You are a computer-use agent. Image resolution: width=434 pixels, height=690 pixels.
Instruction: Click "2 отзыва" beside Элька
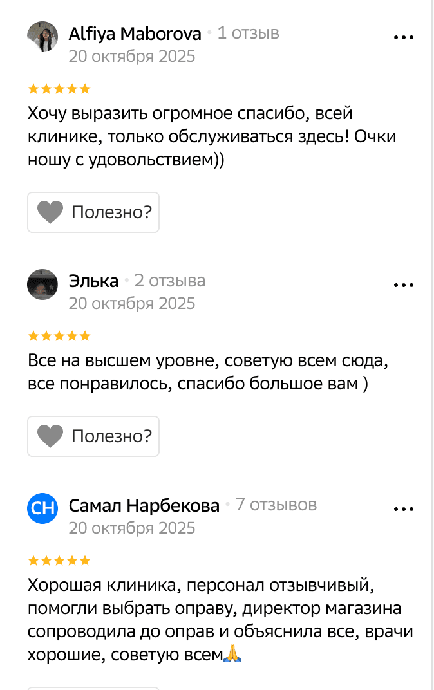pyautogui.click(x=169, y=281)
